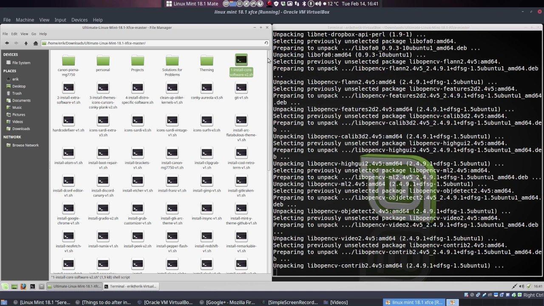Open the Linux Mint 18.1 Mate menu
The image size is (544, 306).
pos(192,4)
